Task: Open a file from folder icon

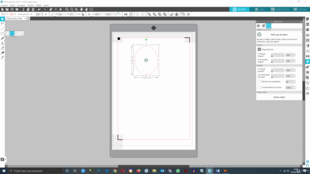Action: [x=7, y=9]
